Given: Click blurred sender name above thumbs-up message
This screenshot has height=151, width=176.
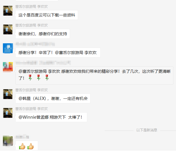Looking at the screenshot, I should click(22, 137).
